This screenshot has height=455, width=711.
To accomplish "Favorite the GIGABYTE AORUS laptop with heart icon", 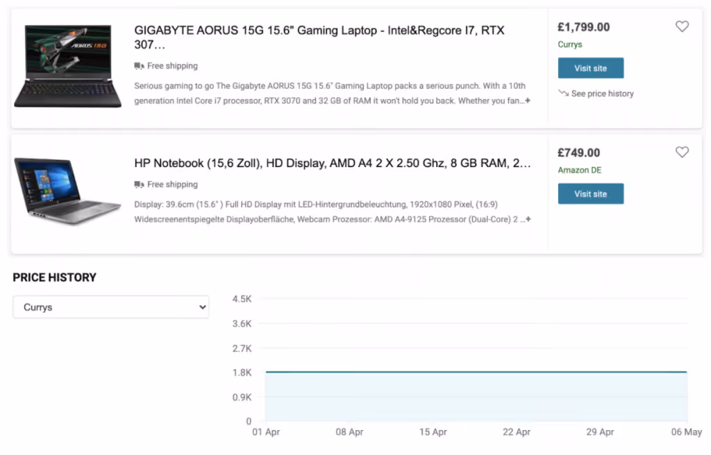I will (x=682, y=26).
